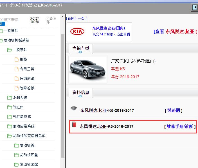Click the 厂家:东风悦达.起亚(国内) text

[133, 61]
